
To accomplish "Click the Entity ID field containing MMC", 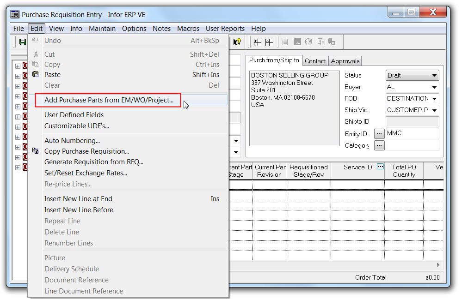I will coord(412,133).
